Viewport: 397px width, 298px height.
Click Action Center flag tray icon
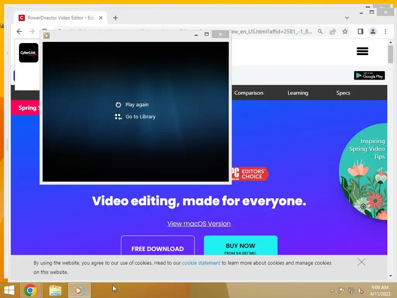[342, 291]
